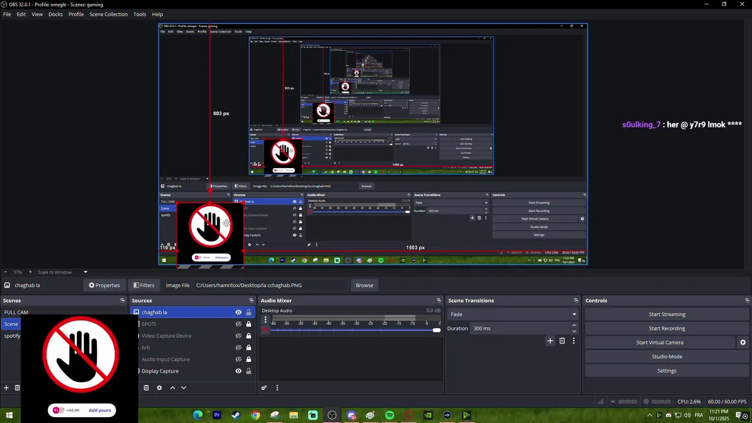
Task: Click Start Recording
Action: pyautogui.click(x=667, y=328)
